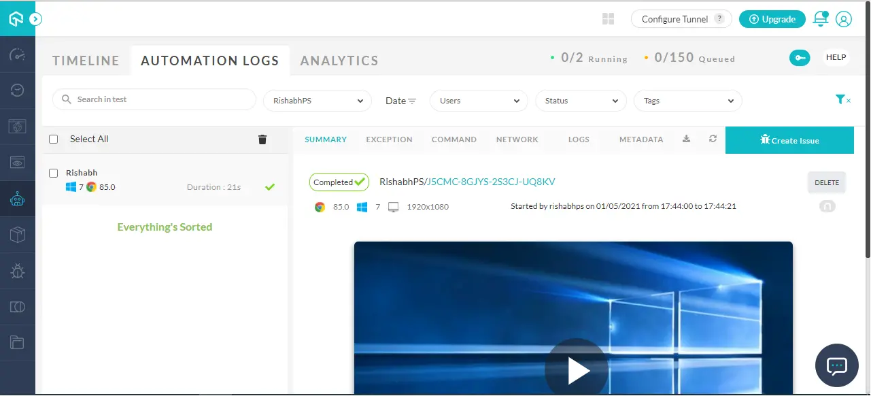Image resolution: width=871 pixels, height=396 pixels.
Task: Delete logs using the trash icon
Action: pos(262,139)
